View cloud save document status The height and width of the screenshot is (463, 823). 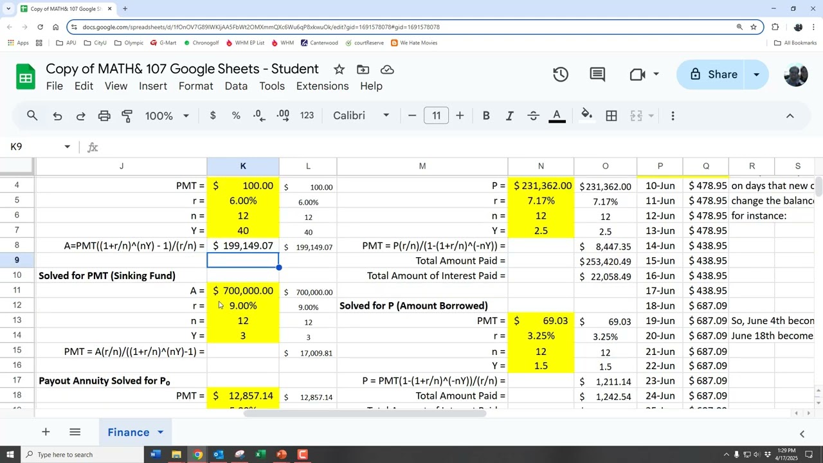(387, 69)
